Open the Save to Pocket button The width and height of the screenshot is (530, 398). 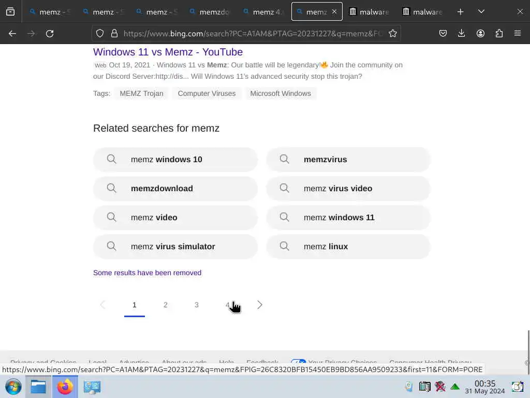tap(443, 33)
